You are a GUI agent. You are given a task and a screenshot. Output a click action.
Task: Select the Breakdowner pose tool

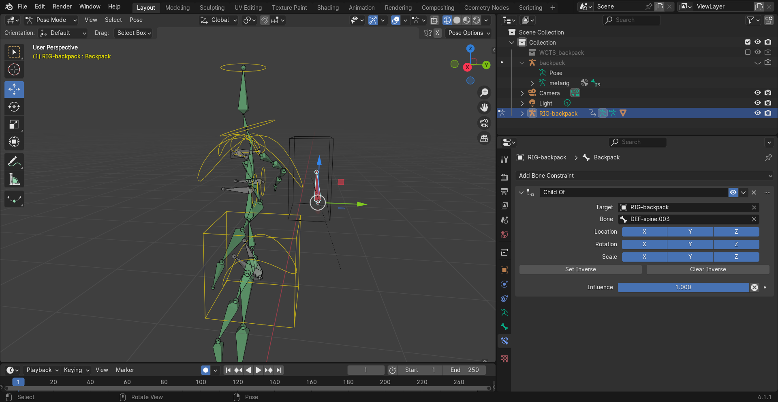[14, 199]
